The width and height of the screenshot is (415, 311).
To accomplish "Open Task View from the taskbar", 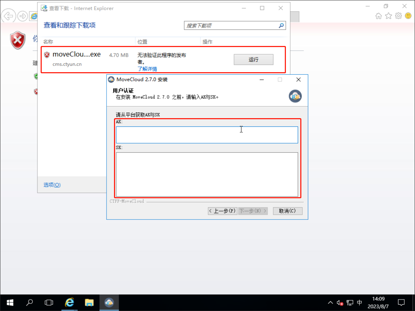I will tap(49, 302).
